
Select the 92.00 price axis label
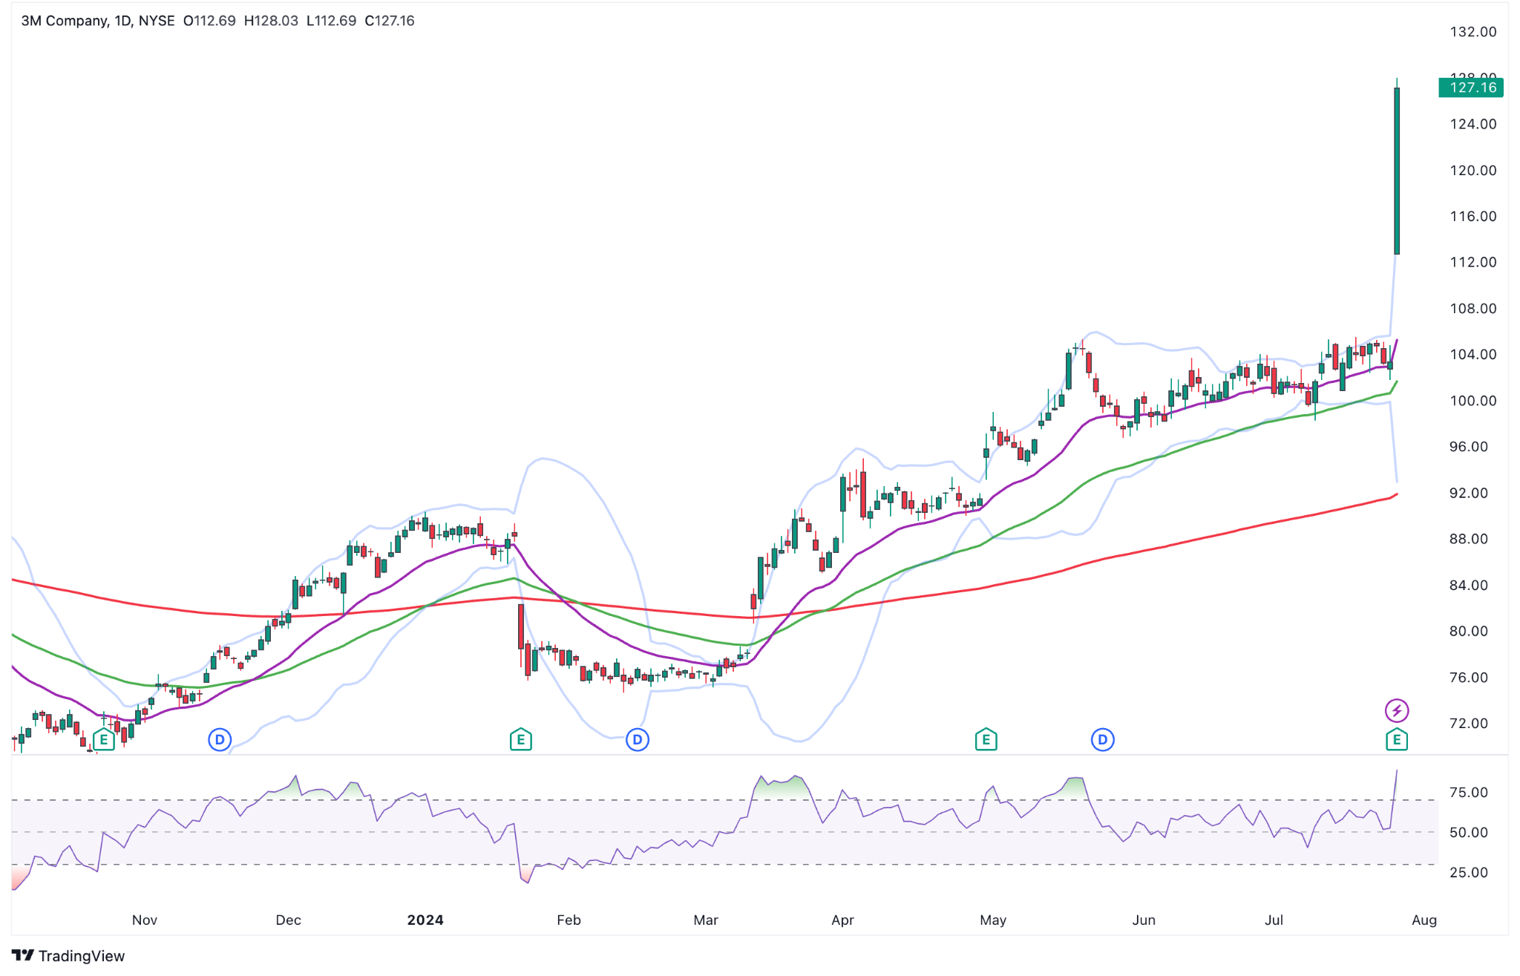1469,493
